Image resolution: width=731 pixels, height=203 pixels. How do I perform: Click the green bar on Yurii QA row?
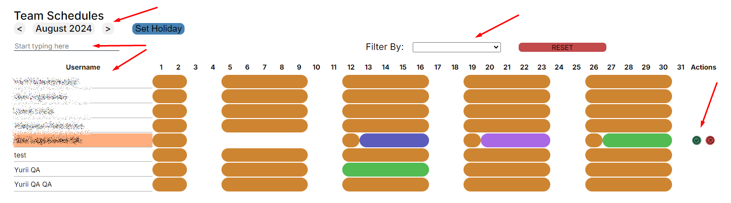pyautogui.click(x=385, y=169)
